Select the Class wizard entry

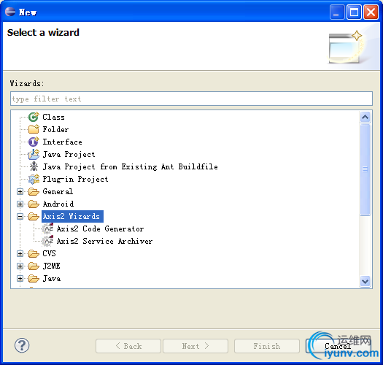click(x=53, y=117)
